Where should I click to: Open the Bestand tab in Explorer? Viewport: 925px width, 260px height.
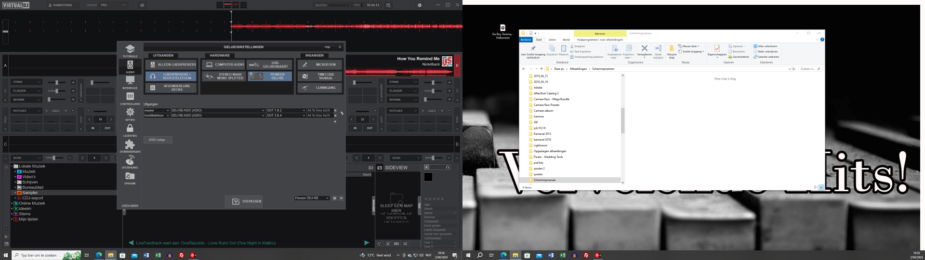pyautogui.click(x=526, y=40)
